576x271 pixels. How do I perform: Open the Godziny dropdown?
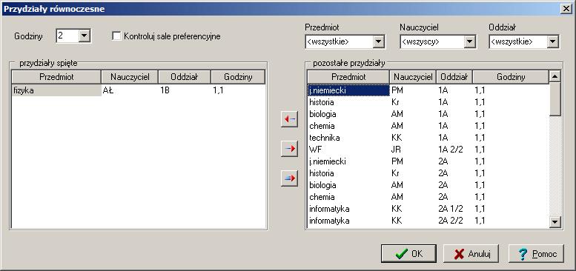pos(84,36)
